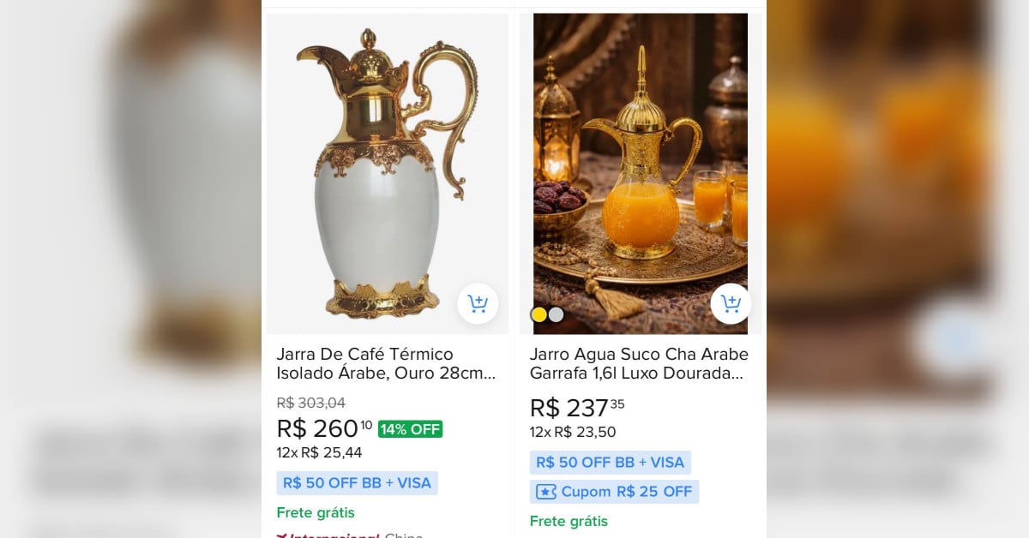
Task: Click R$ 50 OFF BB + VISA under coffee jug
Action: [x=357, y=483]
